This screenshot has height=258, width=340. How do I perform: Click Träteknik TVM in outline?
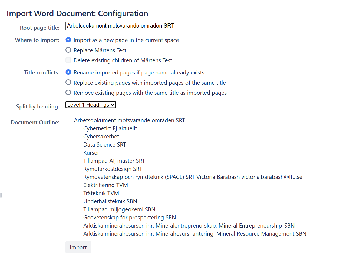click(101, 193)
